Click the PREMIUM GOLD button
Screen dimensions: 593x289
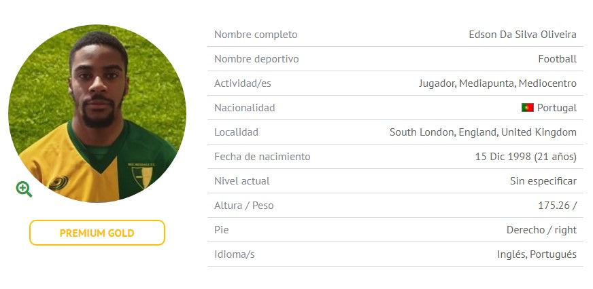97,233
